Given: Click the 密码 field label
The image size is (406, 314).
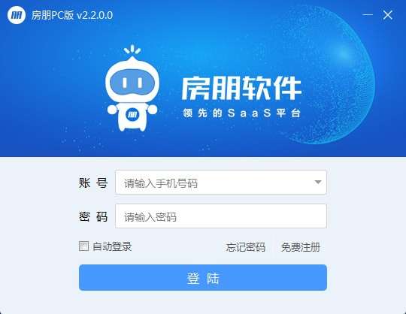Looking at the screenshot, I should point(93,216).
